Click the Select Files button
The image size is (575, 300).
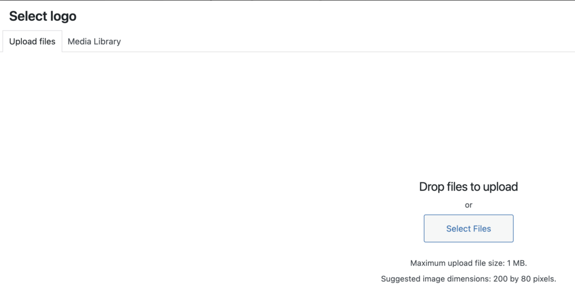(x=468, y=229)
